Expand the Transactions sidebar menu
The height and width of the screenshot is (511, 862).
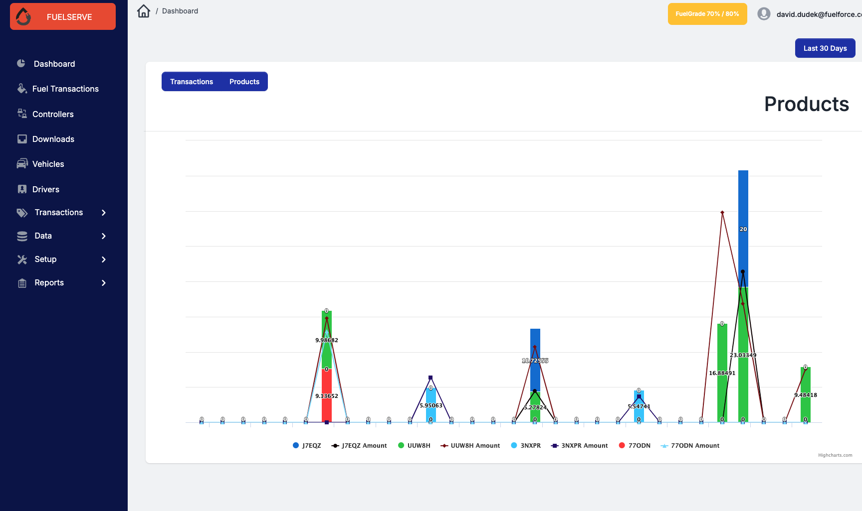point(58,212)
